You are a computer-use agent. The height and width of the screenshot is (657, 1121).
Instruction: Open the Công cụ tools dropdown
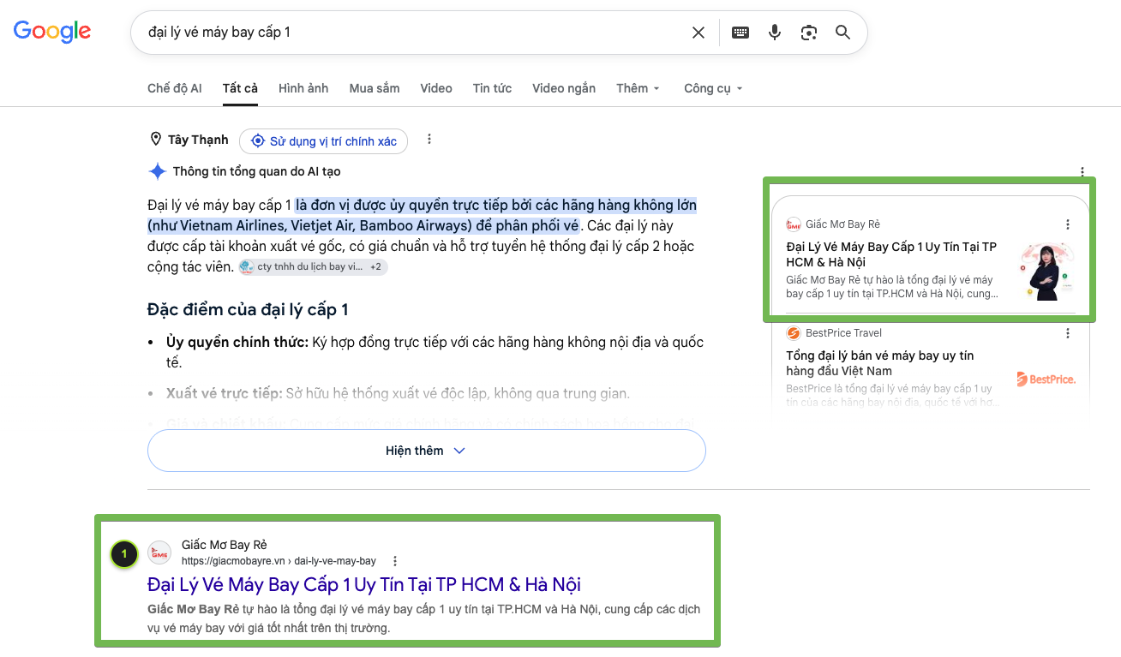tap(713, 88)
